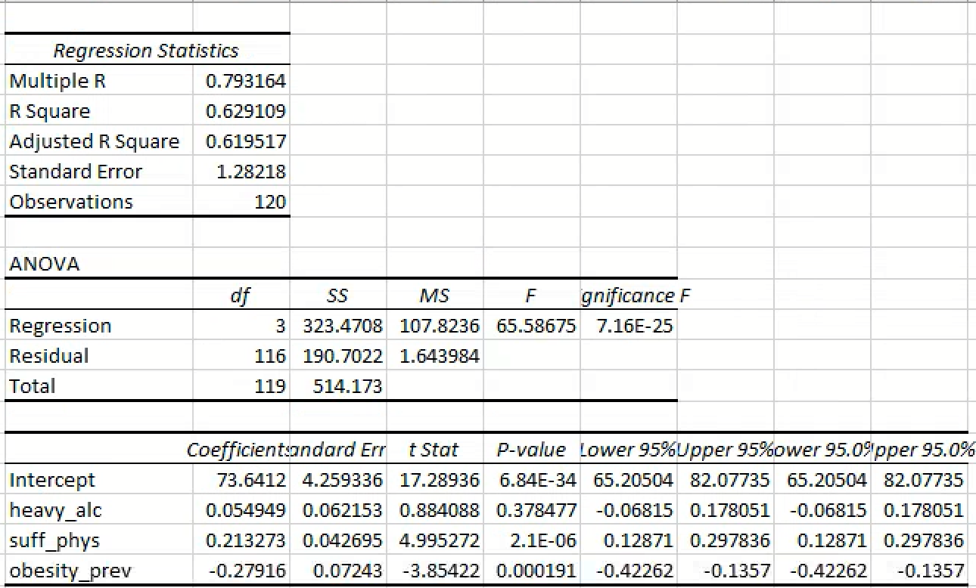Select the Residual df value 116
This screenshot has width=976, height=588.
(x=271, y=356)
